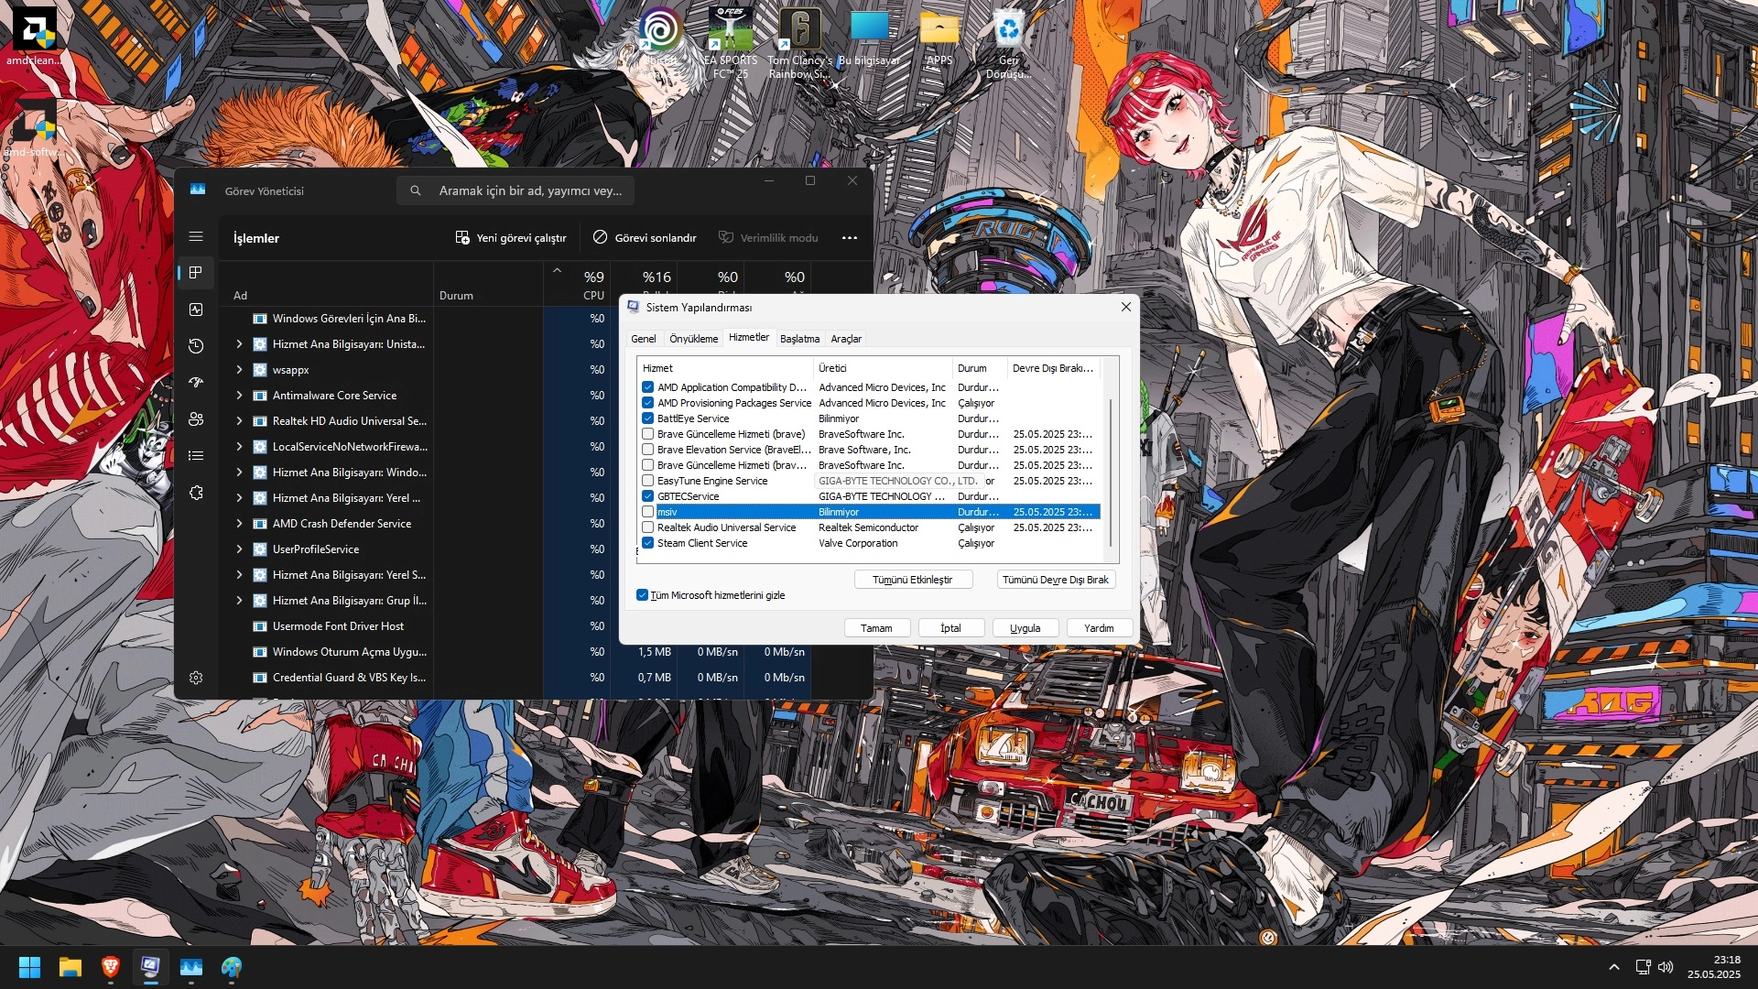1758x989 pixels.
Task: Open File Explorer from the taskbar
Action: [x=71, y=967]
